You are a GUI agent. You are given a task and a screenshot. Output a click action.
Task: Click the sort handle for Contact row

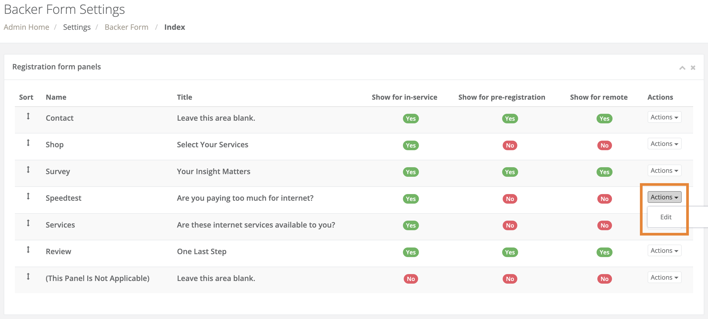click(x=28, y=116)
